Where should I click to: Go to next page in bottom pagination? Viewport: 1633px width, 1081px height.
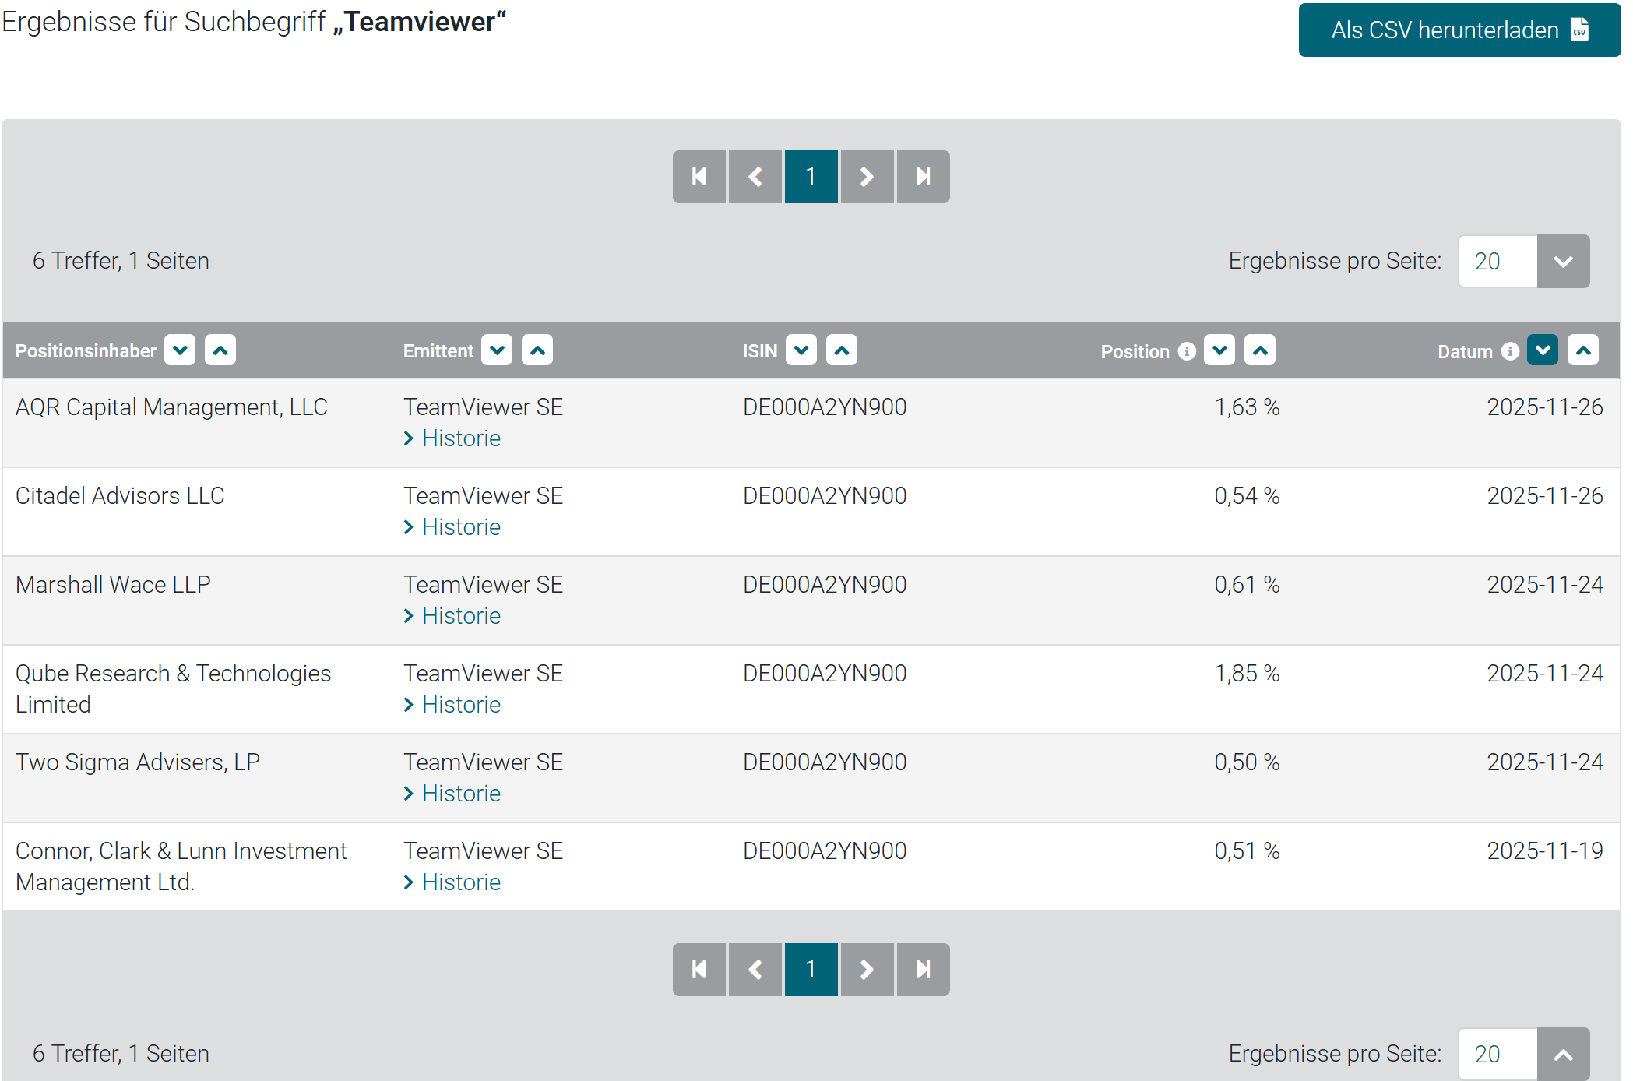coord(867,970)
